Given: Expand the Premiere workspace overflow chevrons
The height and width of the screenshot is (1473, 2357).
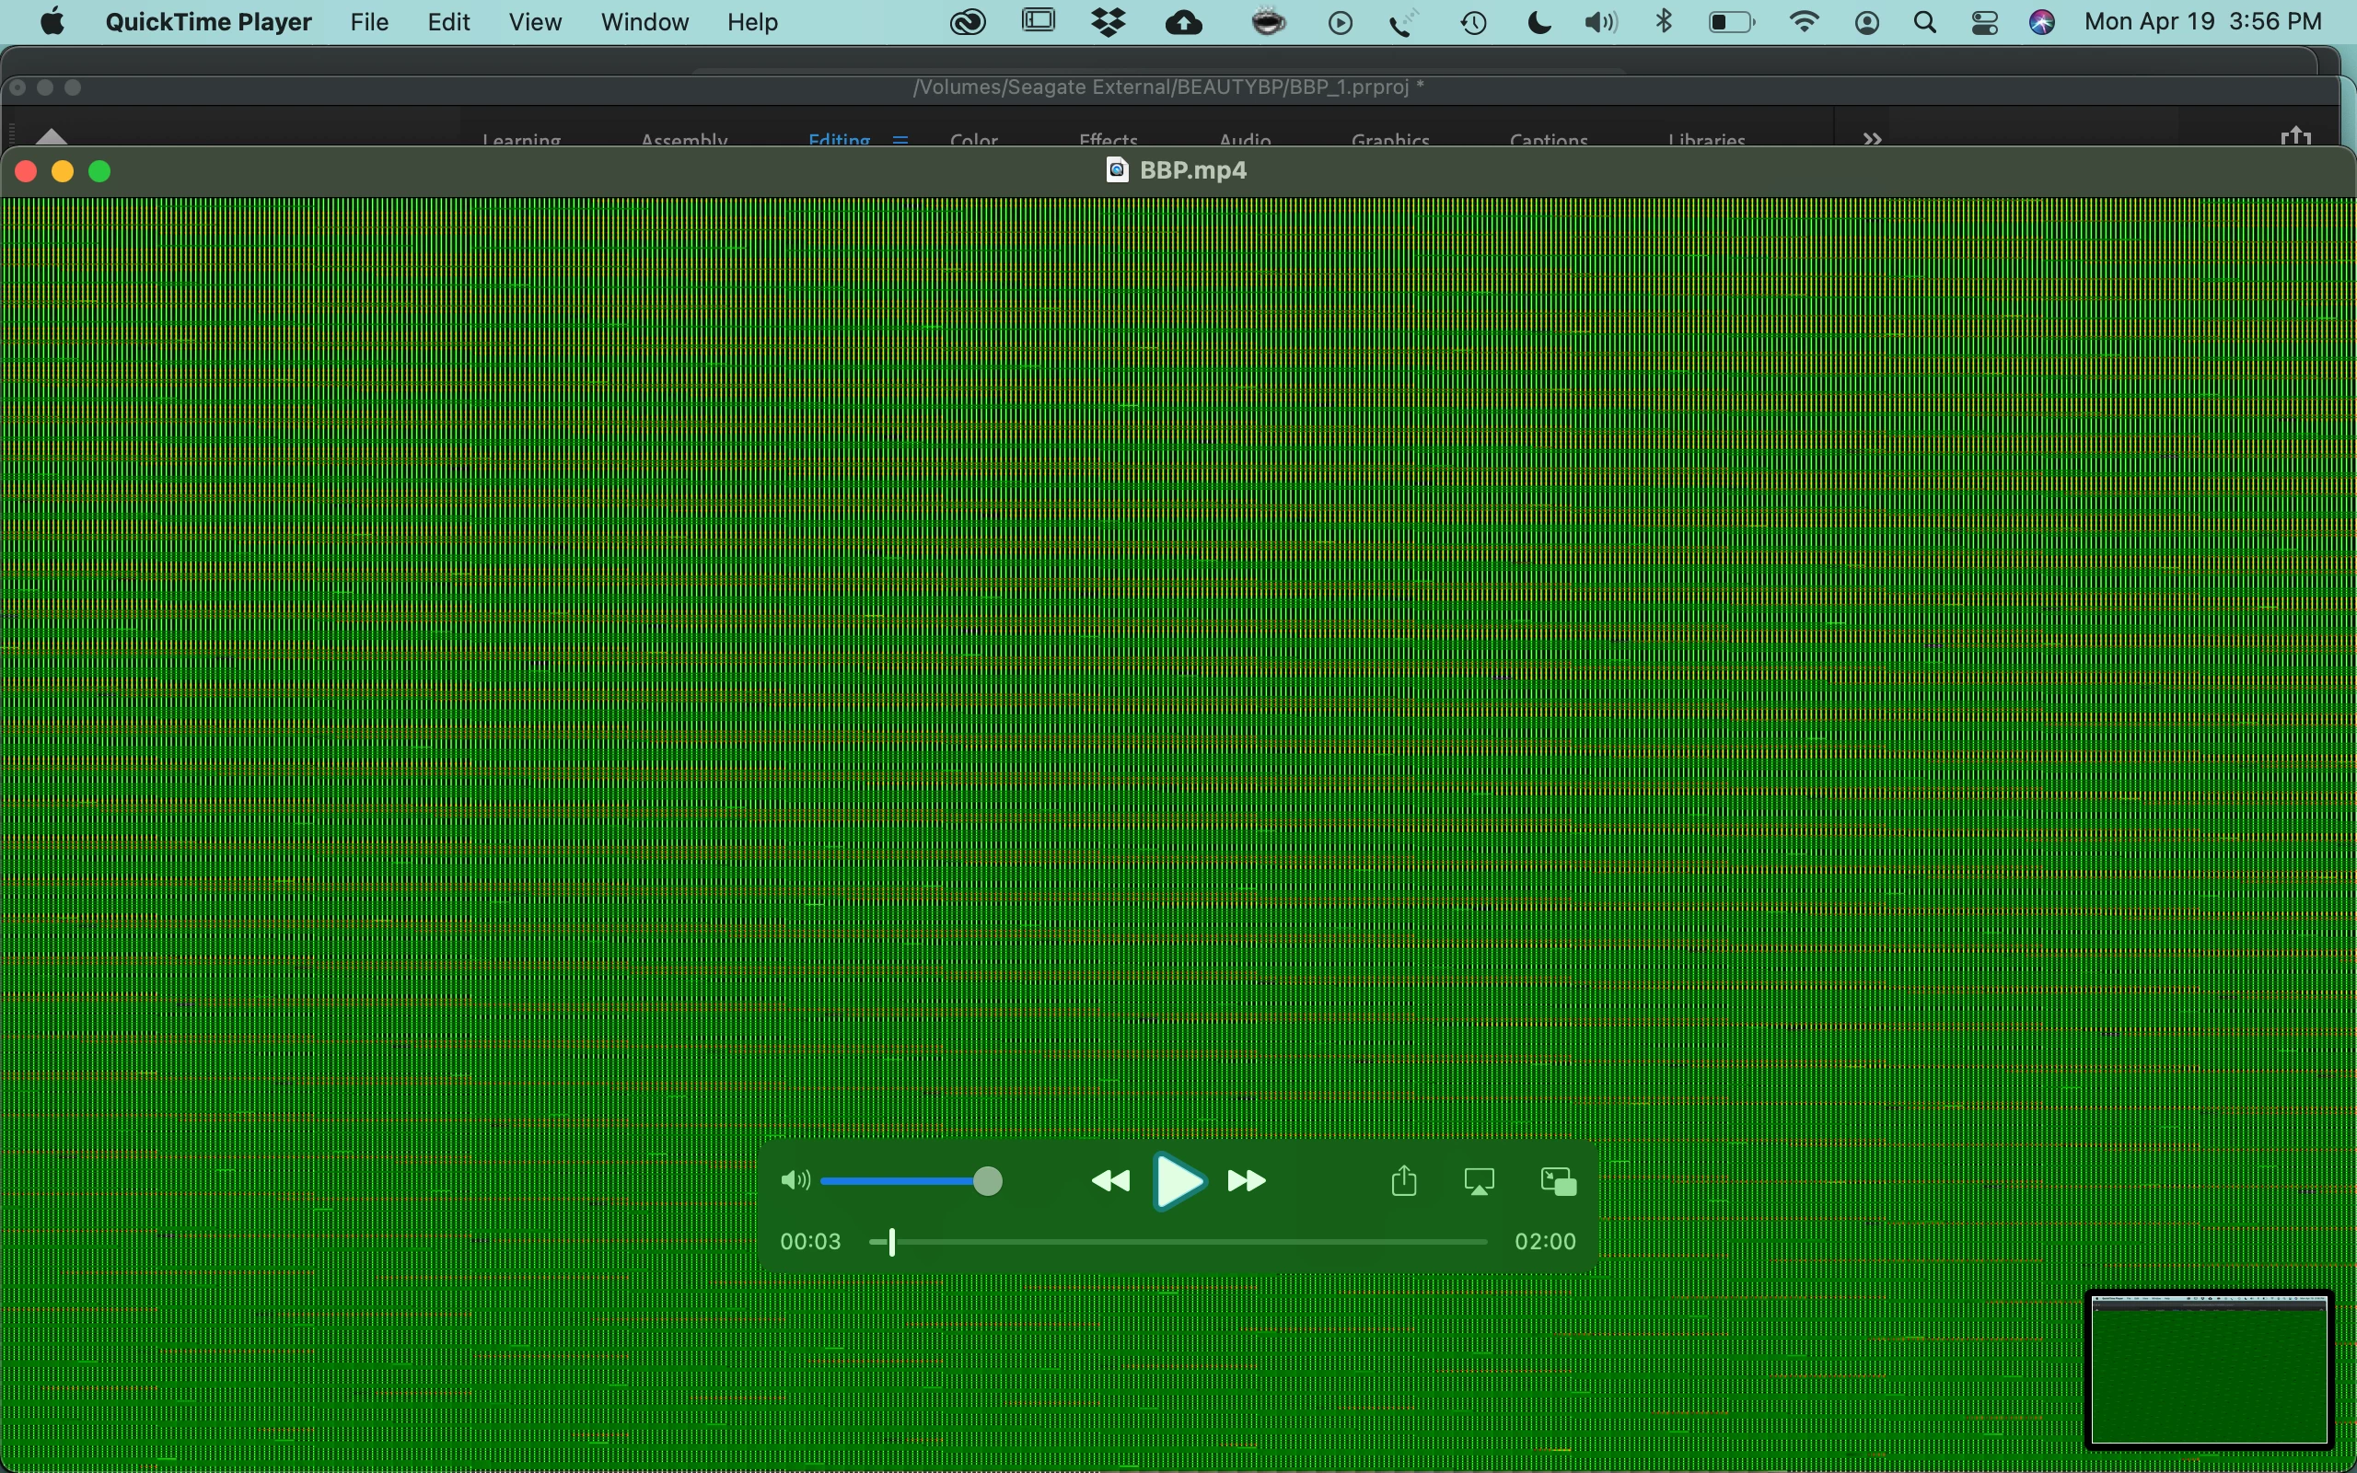Looking at the screenshot, I should [1872, 139].
